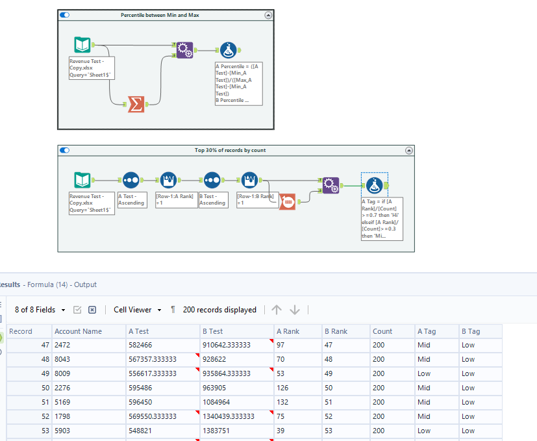Select the Join tool in Percentile container
537x441 pixels.
pyautogui.click(x=185, y=50)
